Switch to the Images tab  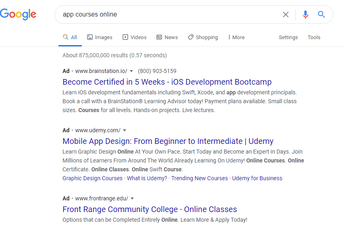click(x=100, y=37)
